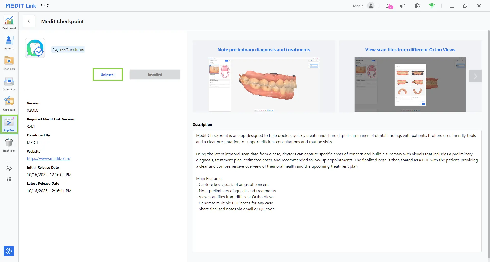Open the Order Box
Screen dimensions: 490x262
point(9,83)
